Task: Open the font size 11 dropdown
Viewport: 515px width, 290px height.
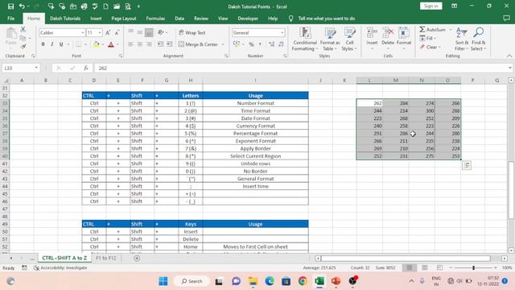Action: [100, 32]
